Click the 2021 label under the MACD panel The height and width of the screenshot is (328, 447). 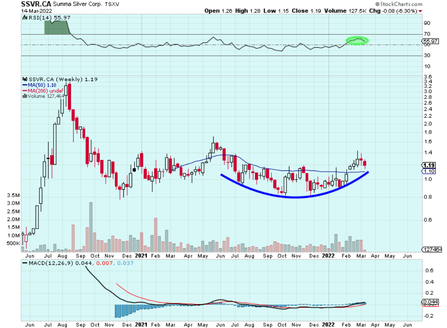(141, 325)
